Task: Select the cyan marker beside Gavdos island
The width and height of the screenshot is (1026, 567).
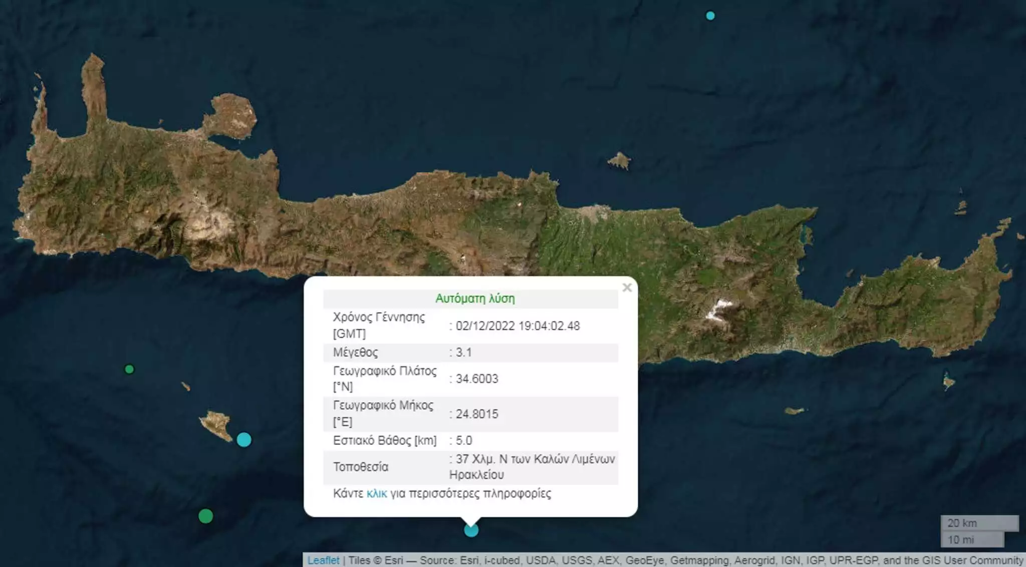Action: point(244,440)
